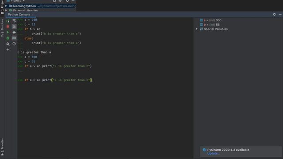Execute current statement with green play icon
283x159 pixels.
(8, 32)
